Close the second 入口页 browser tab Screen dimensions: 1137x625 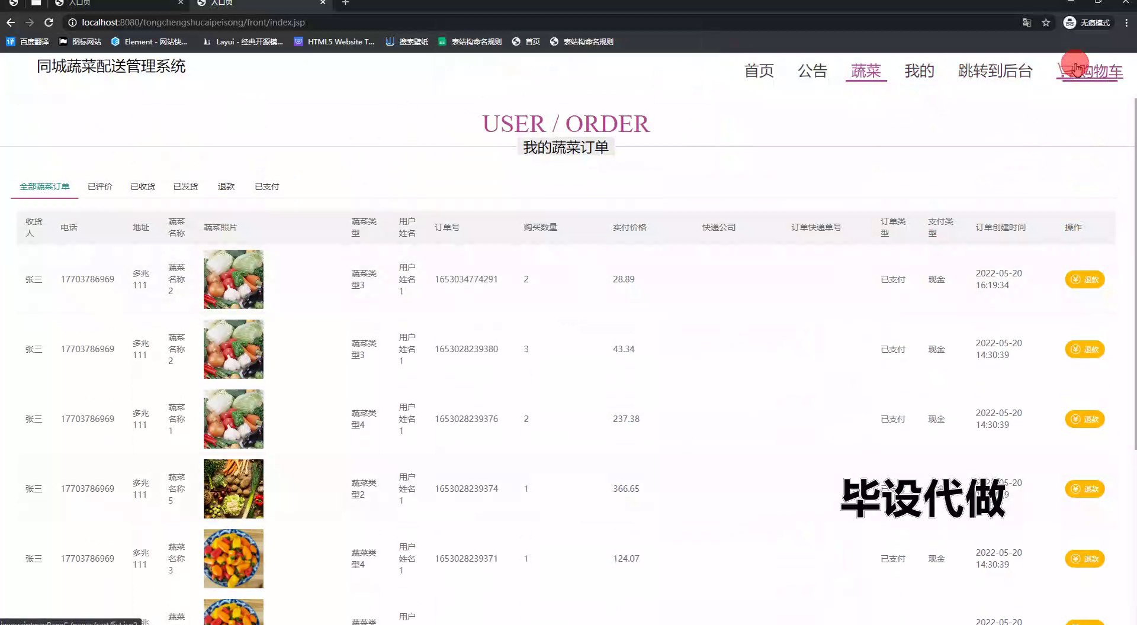click(323, 3)
